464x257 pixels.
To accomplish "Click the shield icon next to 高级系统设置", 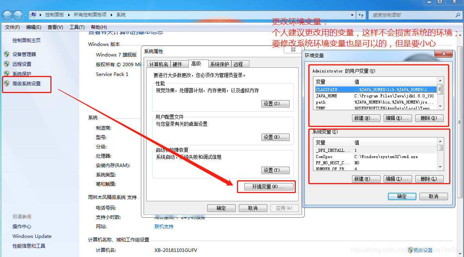I will click(x=7, y=83).
